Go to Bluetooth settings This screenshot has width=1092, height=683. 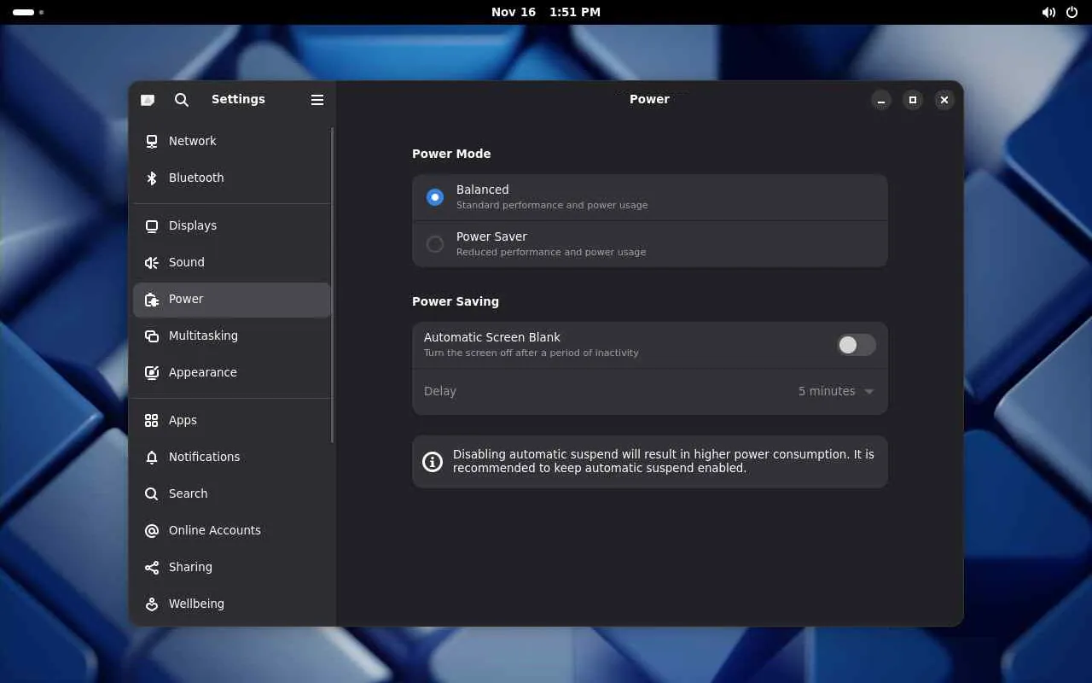[x=232, y=178]
